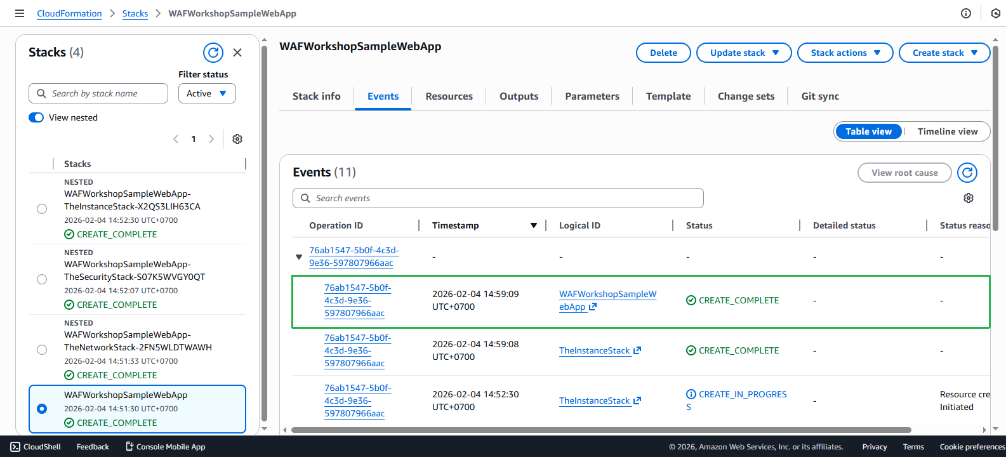Viewport: 1006px width, 457px height.
Task: Go to Stacks breadcrumb link
Action: 135,13
